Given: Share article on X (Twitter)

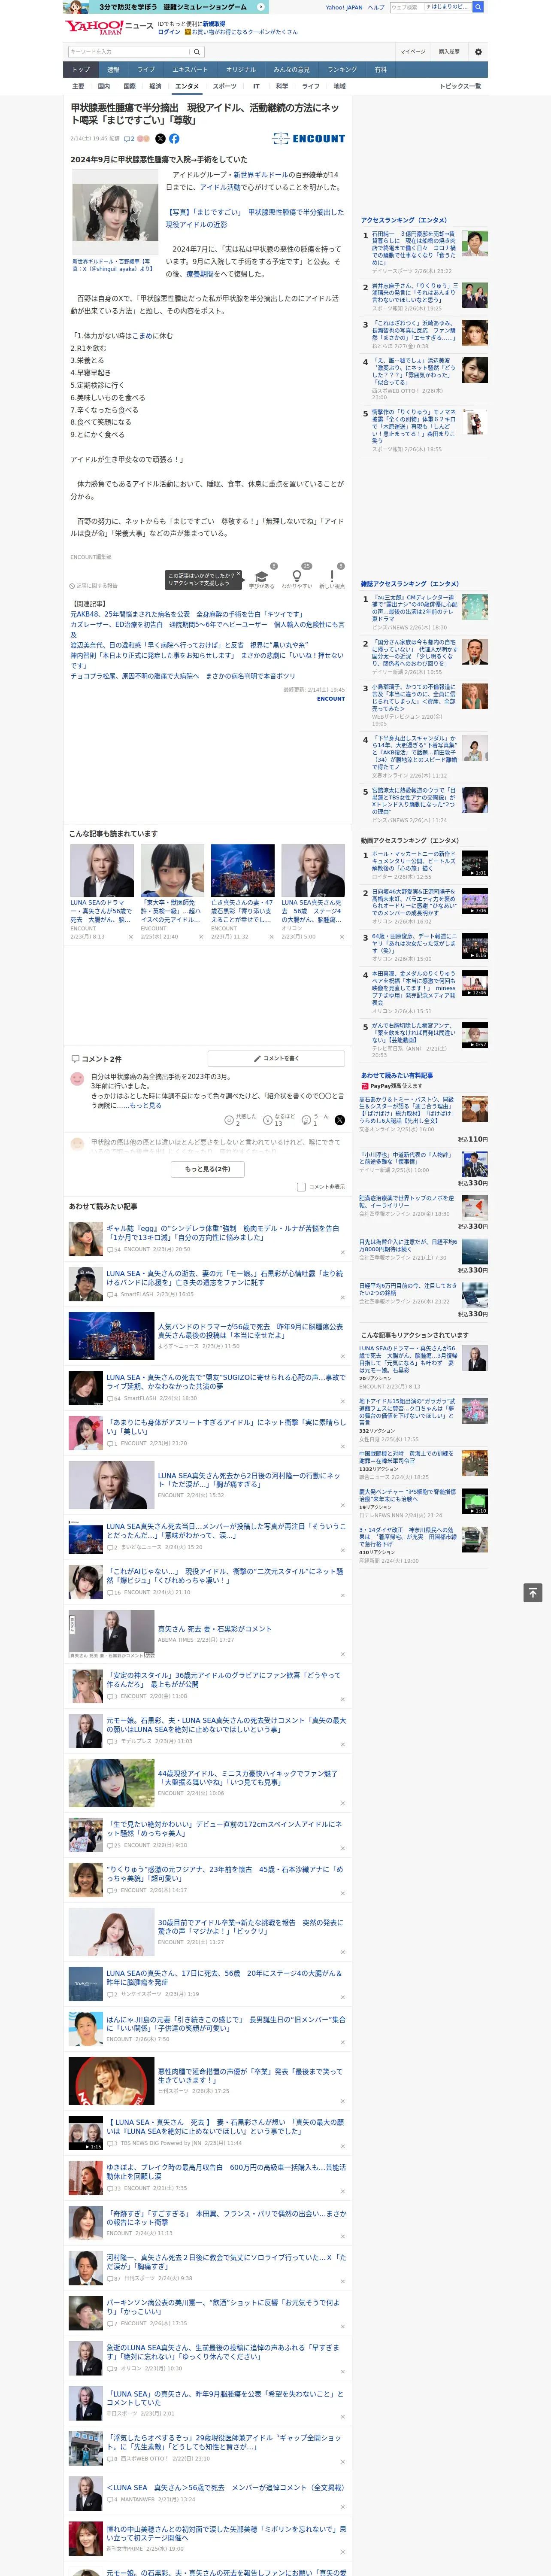Looking at the screenshot, I should click(x=160, y=139).
